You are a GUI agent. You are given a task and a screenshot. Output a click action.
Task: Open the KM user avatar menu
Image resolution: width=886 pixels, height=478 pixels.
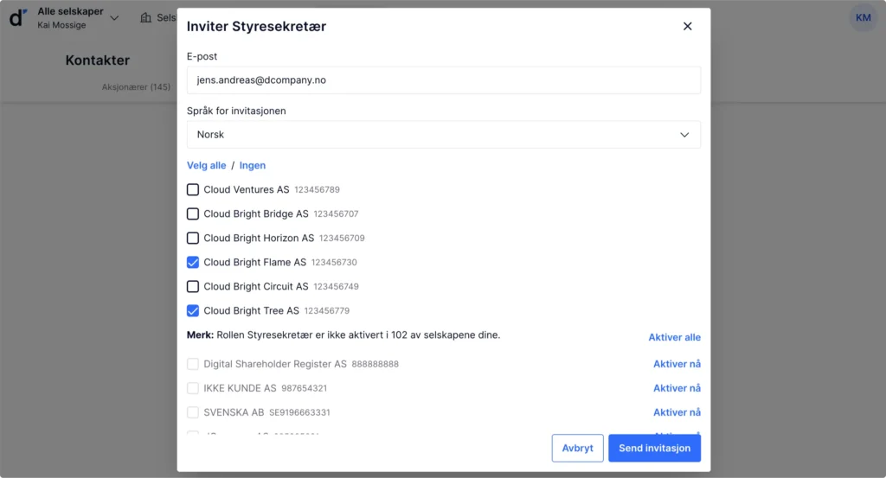863,17
